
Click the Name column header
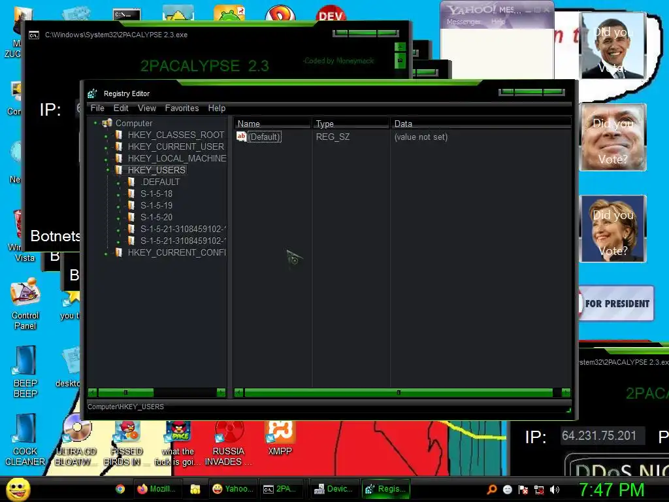point(272,124)
